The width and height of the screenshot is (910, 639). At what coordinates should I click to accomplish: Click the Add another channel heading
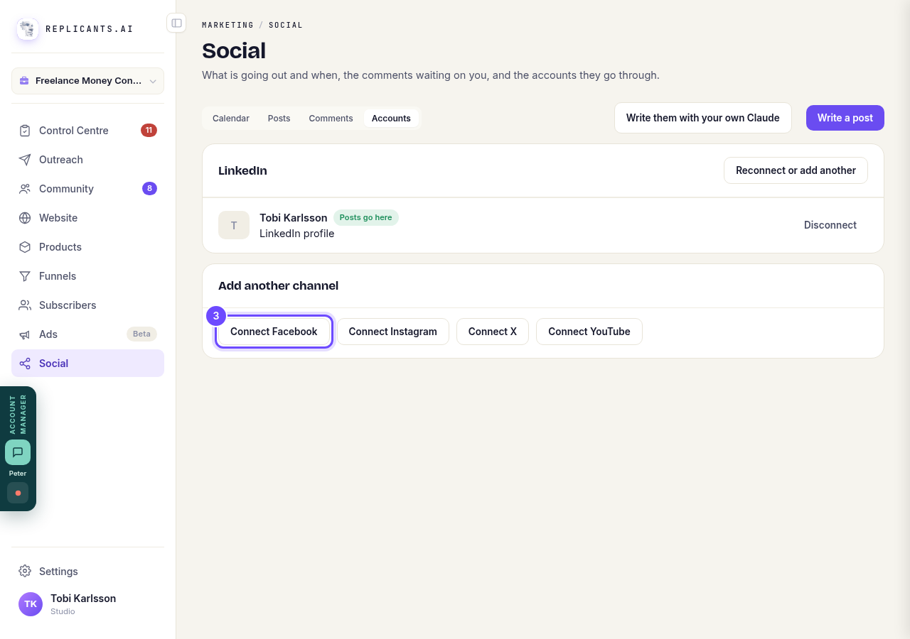tap(278, 285)
